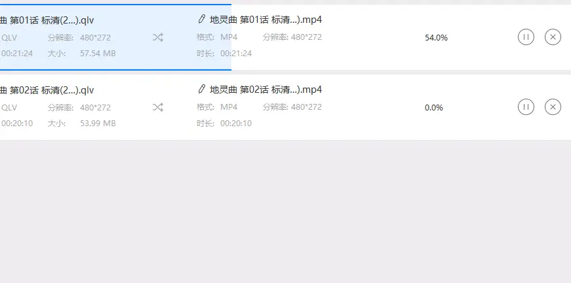
Task: Click the pencil icon to rename 第02话 output
Action: [x=201, y=89]
